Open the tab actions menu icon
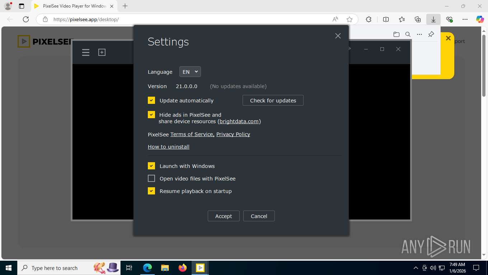The width and height of the screenshot is (488, 275). 22,6
